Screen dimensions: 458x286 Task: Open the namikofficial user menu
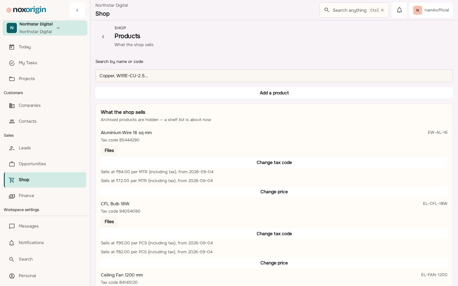point(431,10)
